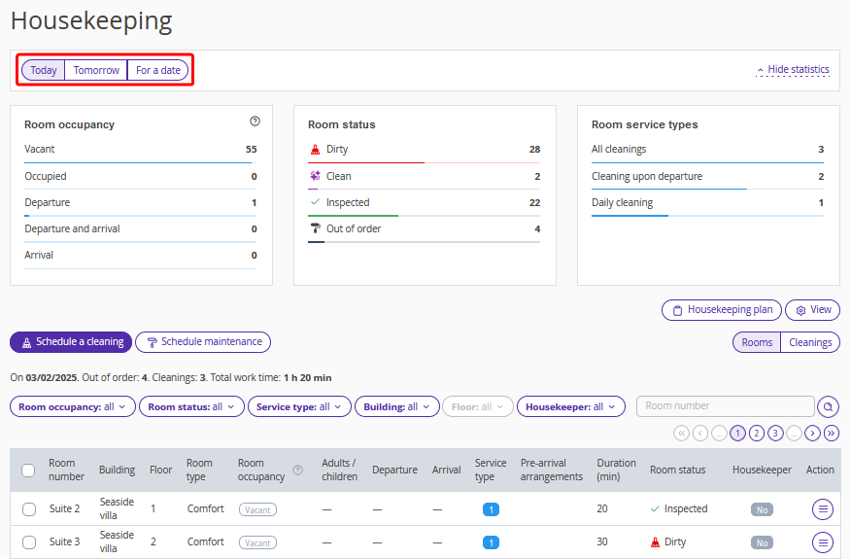Open action menu for Suite 3 row
This screenshot has height=559, width=851.
(x=823, y=542)
